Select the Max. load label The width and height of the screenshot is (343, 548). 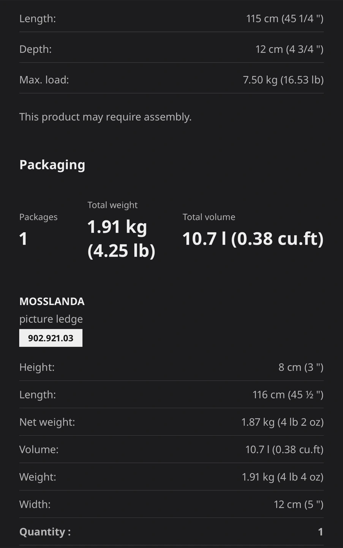tap(44, 80)
